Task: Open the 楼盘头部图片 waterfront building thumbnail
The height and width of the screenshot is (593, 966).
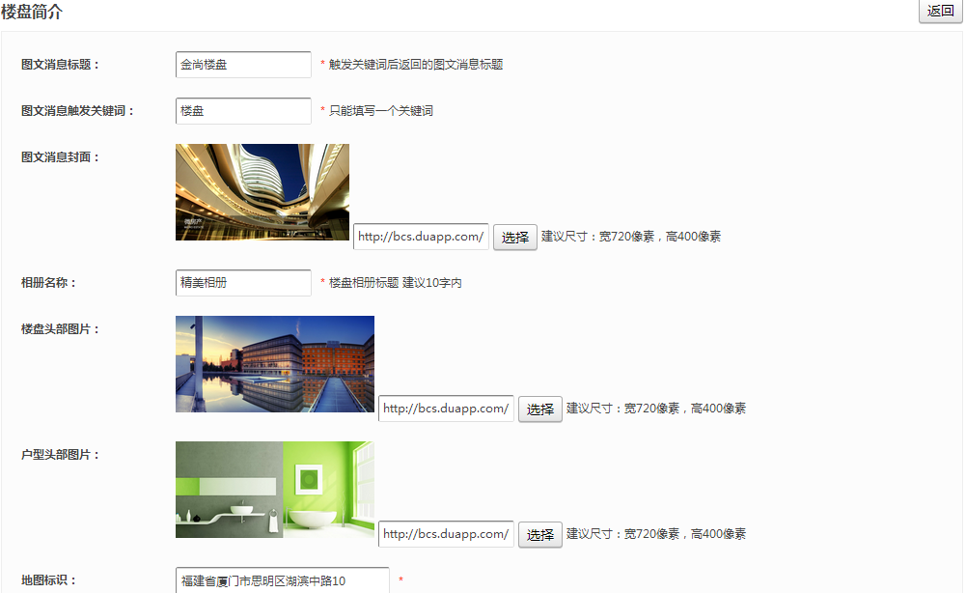Action: coord(274,364)
